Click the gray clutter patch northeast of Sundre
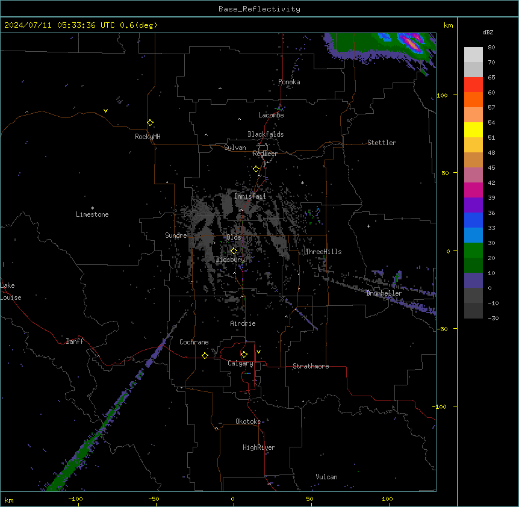This screenshot has height=507, width=519. pyautogui.click(x=204, y=212)
